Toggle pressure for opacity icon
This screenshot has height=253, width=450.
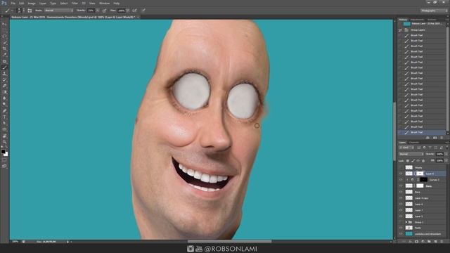tap(105, 11)
